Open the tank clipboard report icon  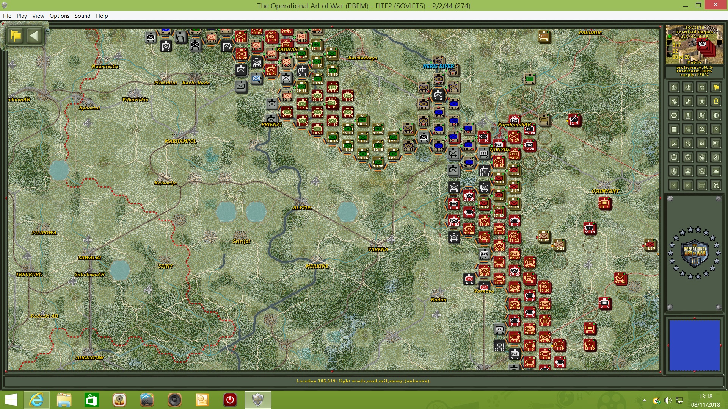pyautogui.click(x=688, y=172)
